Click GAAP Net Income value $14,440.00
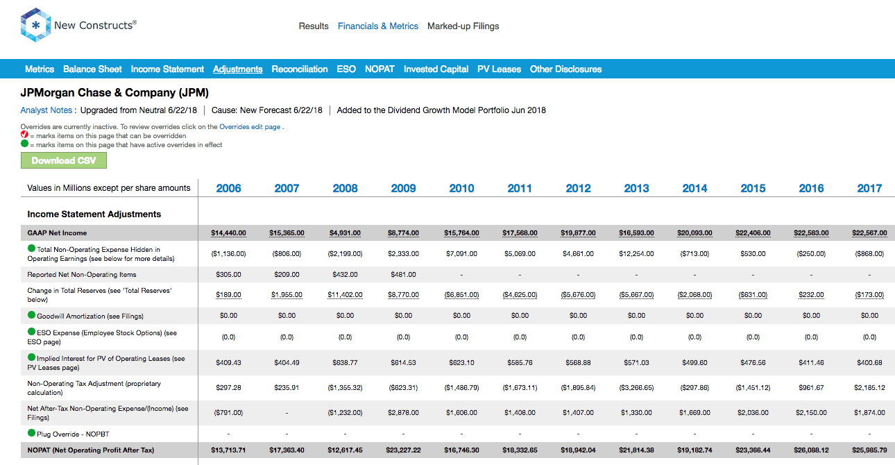 (229, 233)
